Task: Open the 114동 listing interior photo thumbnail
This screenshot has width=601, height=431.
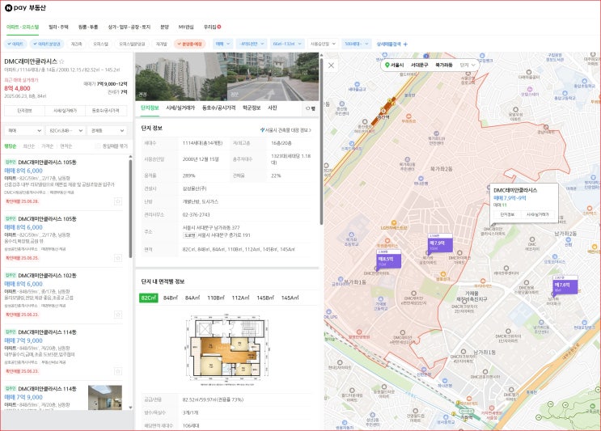Action: click(105, 397)
